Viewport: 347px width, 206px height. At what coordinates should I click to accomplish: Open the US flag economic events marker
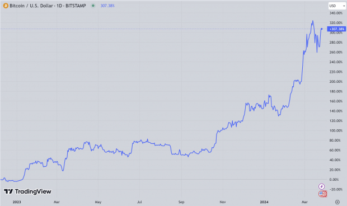click(x=322, y=194)
